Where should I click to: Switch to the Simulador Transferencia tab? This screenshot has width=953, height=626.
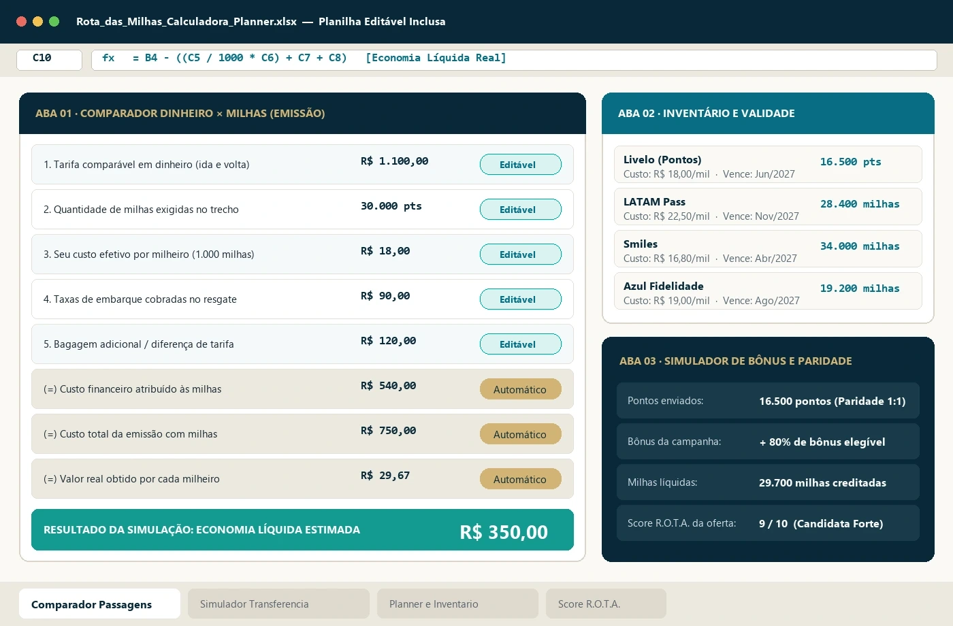coord(278,604)
